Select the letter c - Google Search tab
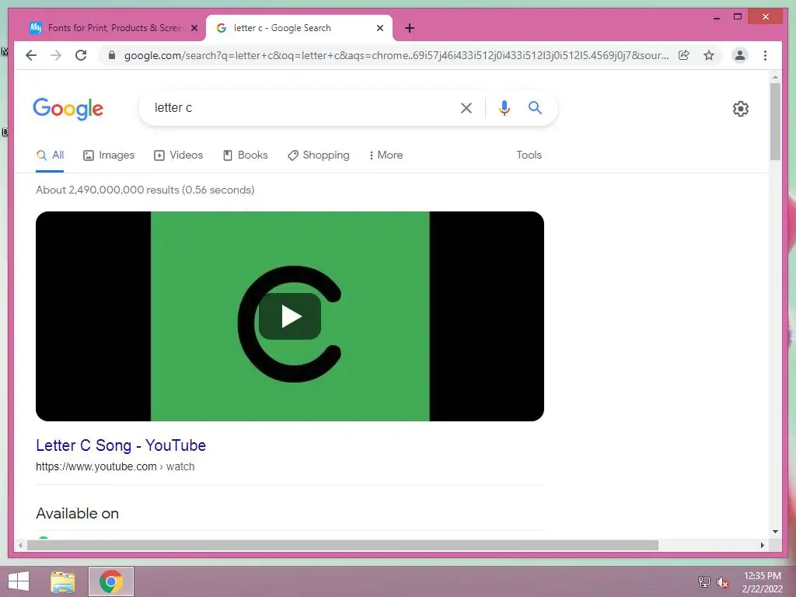Image resolution: width=796 pixels, height=597 pixels. pos(298,28)
